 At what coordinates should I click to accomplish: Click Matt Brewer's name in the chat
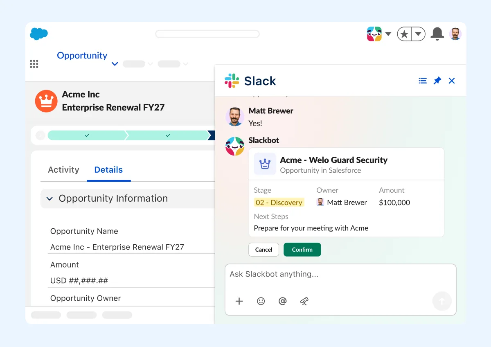point(271,111)
